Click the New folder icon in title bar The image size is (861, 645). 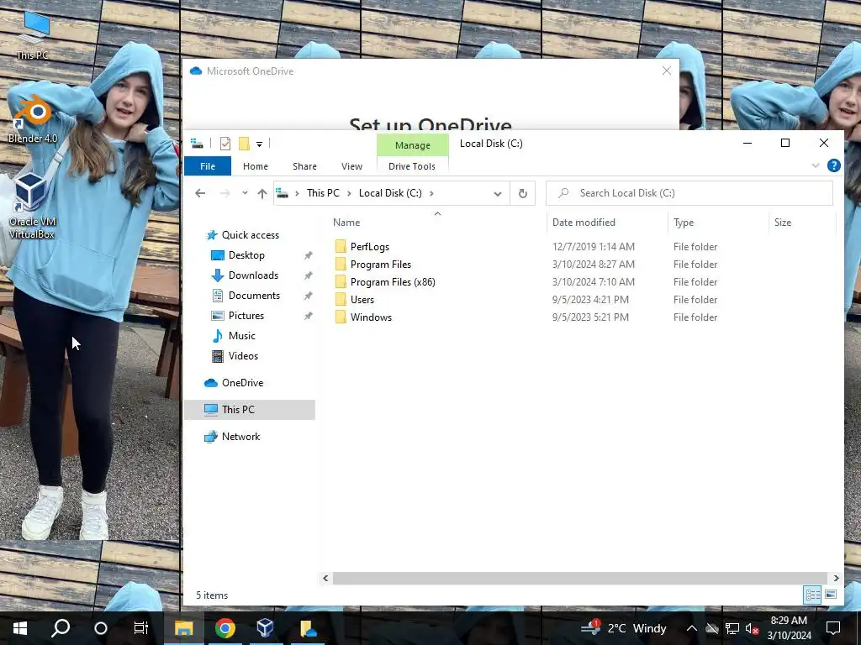coord(244,144)
